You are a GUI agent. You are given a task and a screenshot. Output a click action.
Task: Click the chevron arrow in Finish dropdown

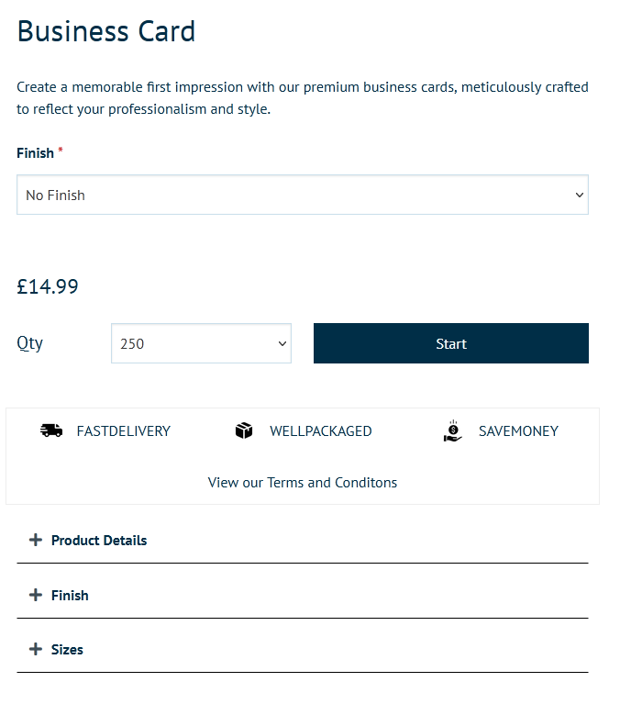click(x=579, y=195)
